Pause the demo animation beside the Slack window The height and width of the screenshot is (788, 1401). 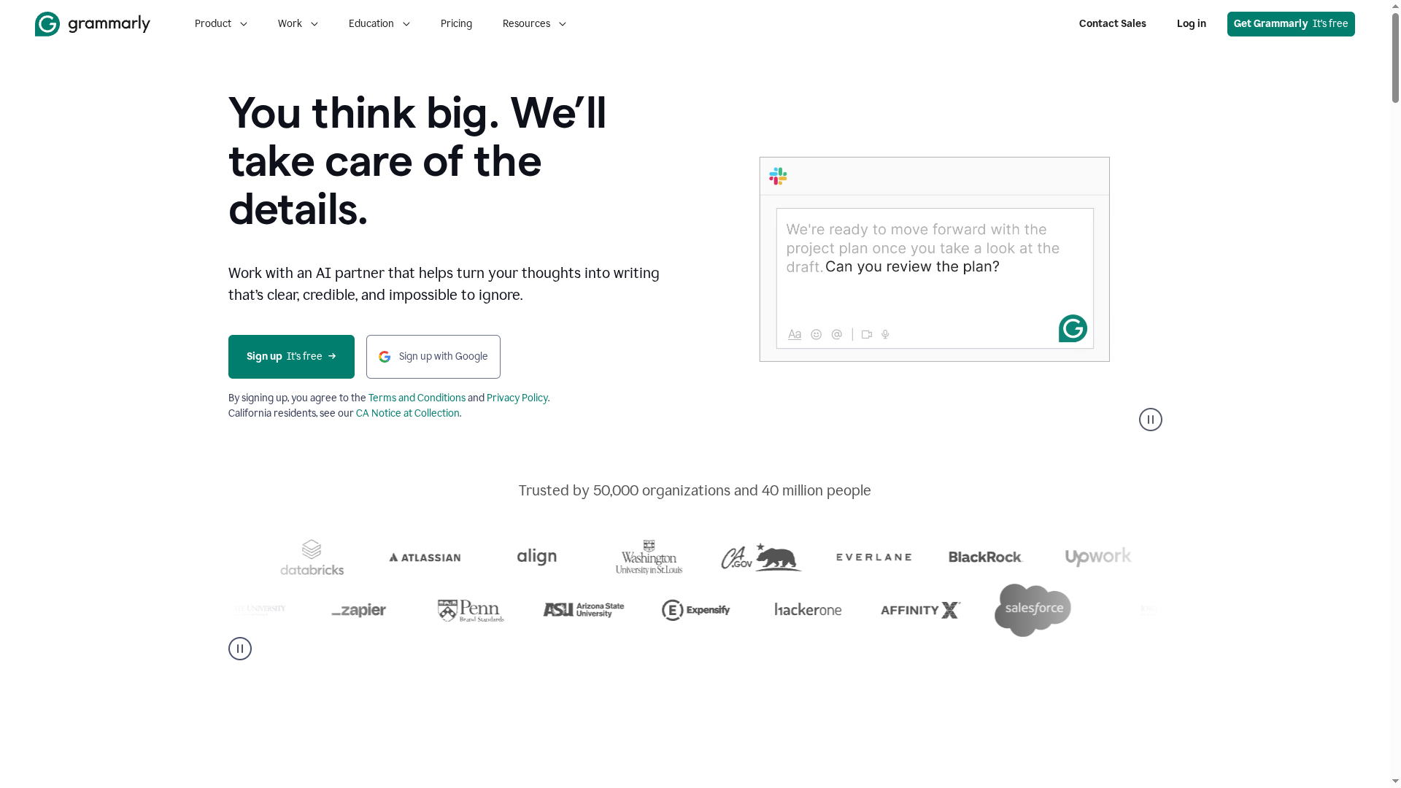(x=1151, y=420)
